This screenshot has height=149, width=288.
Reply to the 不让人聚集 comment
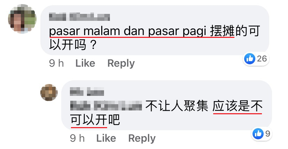(x=142, y=138)
